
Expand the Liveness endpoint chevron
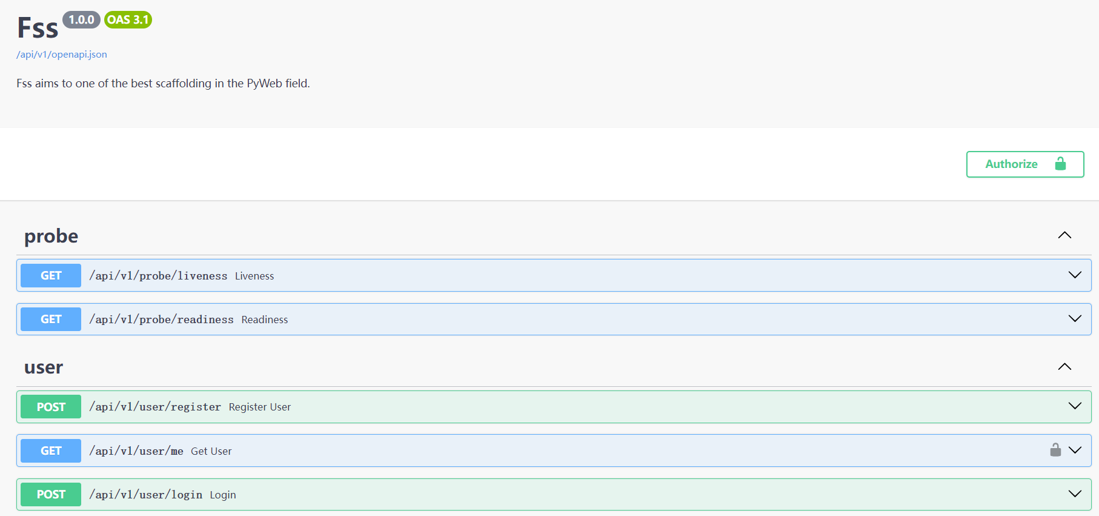[x=1075, y=275]
